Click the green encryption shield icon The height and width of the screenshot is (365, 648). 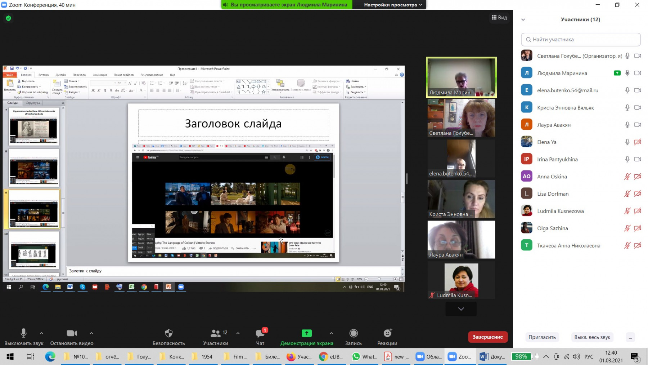click(x=9, y=18)
